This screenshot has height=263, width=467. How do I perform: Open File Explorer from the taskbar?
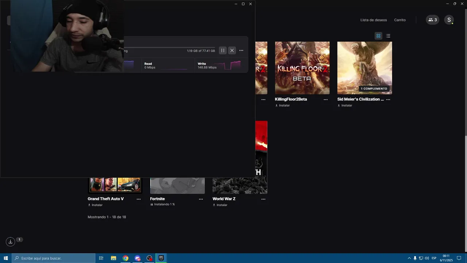(x=113, y=258)
